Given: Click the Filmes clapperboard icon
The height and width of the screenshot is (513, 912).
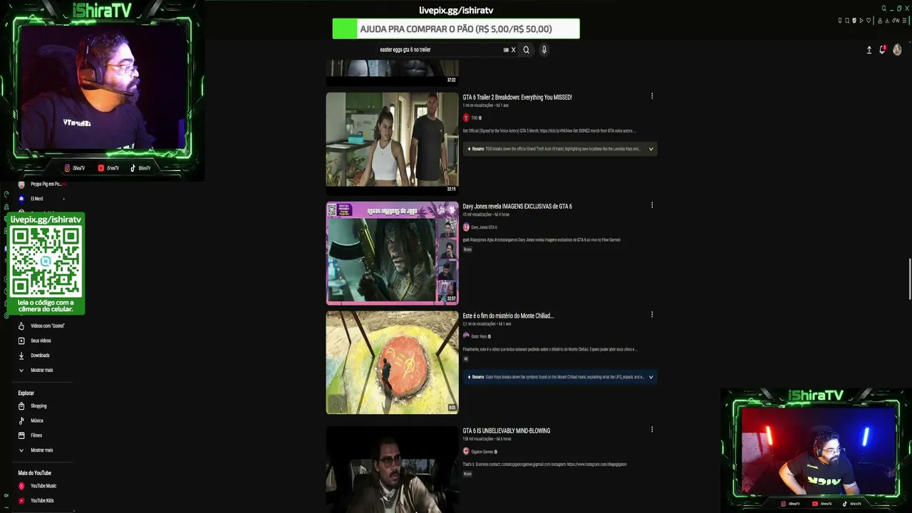Looking at the screenshot, I should coord(21,435).
